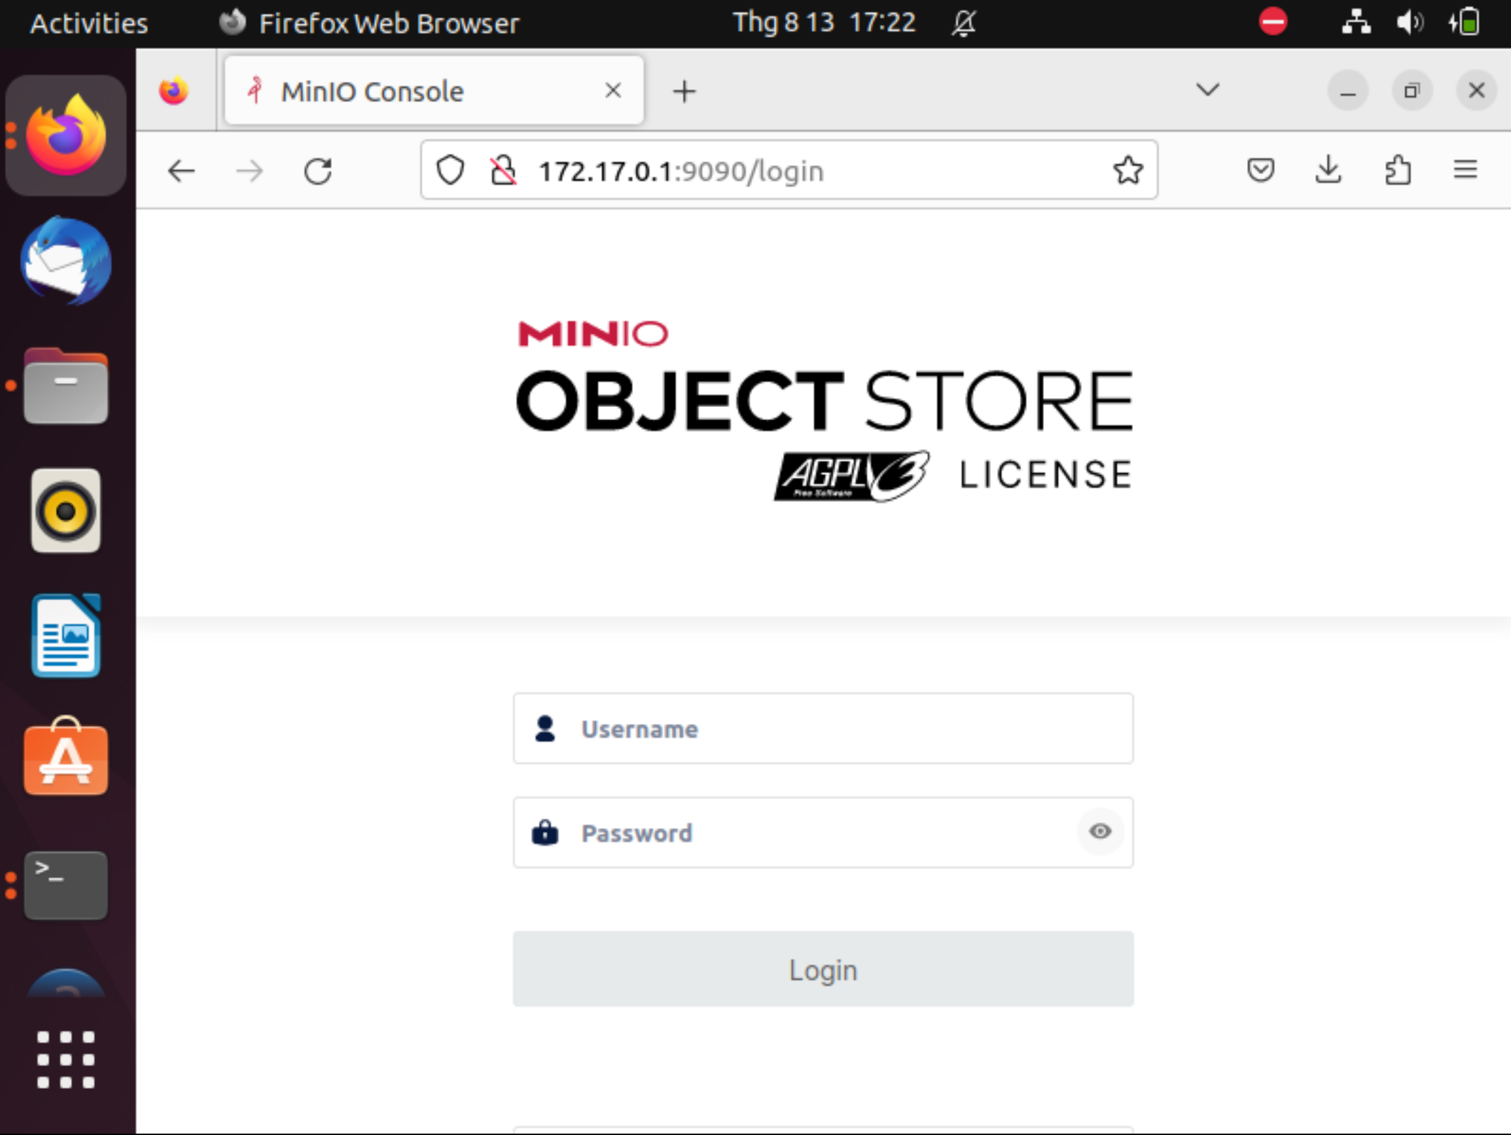The image size is (1511, 1135).
Task: Go back to previous page
Action: (x=182, y=171)
